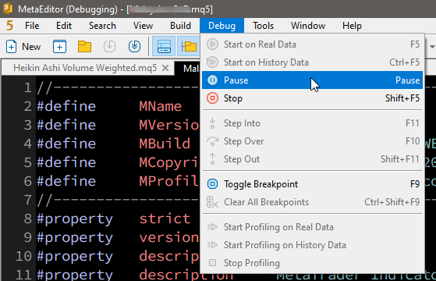Click the Save All download icon
The height and width of the screenshot is (281, 436).
[x=135, y=47]
